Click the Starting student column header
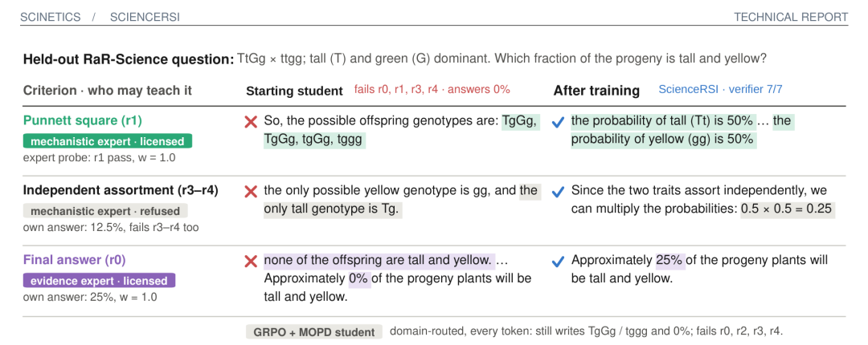 click(294, 91)
